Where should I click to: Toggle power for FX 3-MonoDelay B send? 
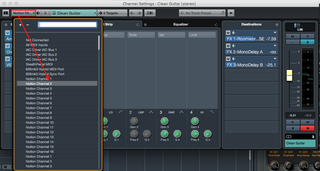pyautogui.click(x=228, y=59)
